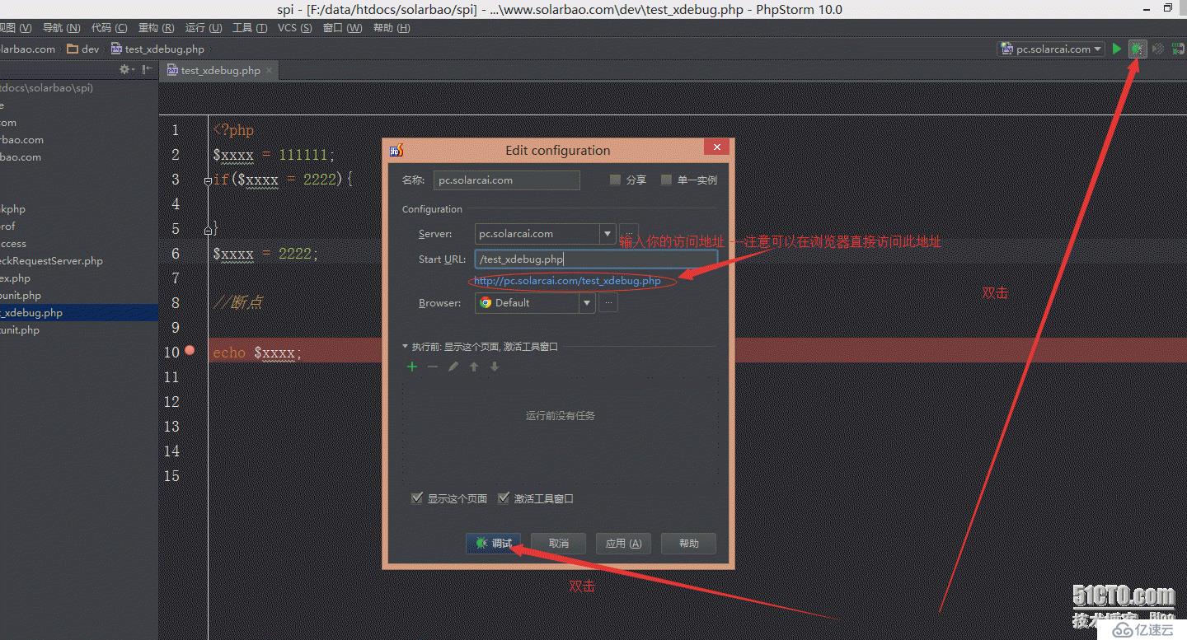The image size is (1187, 640).
Task: Enable the 分享 checkbox
Action: pyautogui.click(x=615, y=180)
